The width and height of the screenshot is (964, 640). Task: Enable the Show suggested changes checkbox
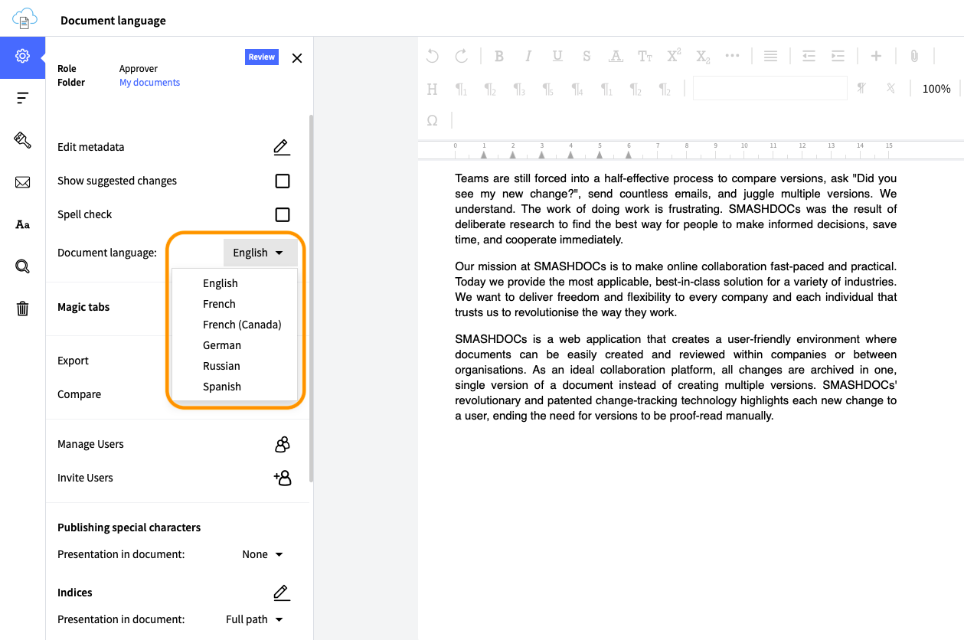[283, 181]
